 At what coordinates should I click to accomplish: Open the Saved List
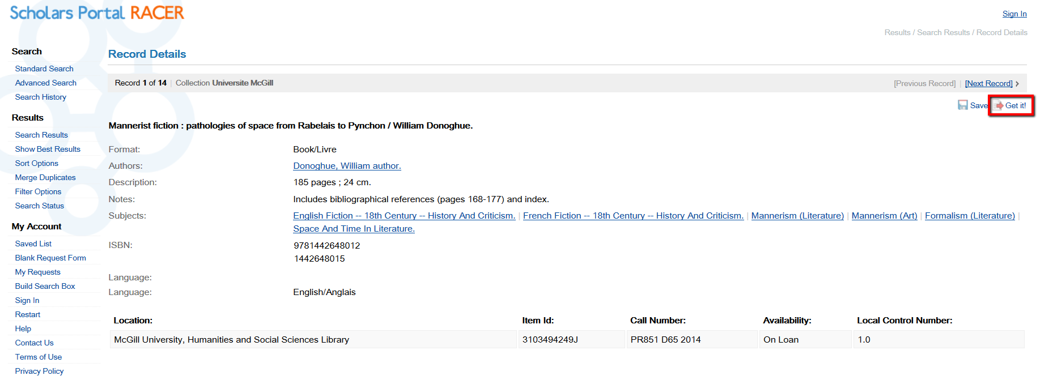click(33, 244)
